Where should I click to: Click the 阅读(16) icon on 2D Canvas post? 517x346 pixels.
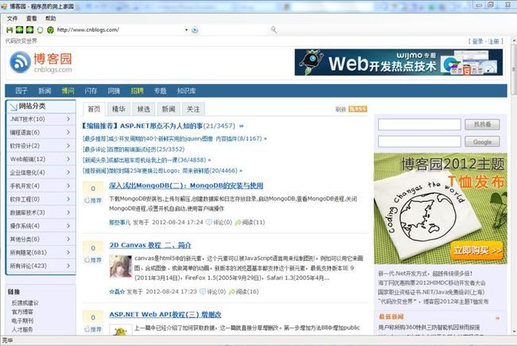(x=231, y=292)
